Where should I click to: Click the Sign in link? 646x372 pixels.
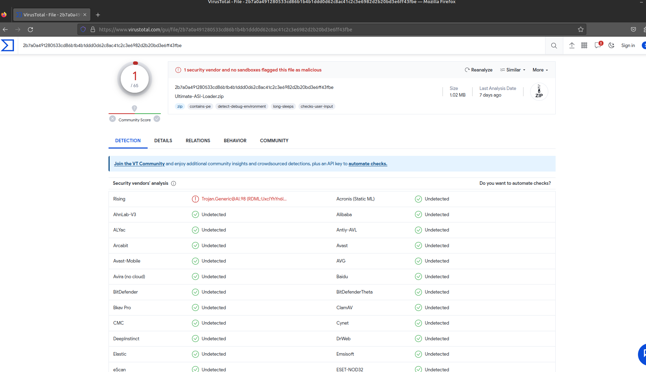[x=628, y=45]
